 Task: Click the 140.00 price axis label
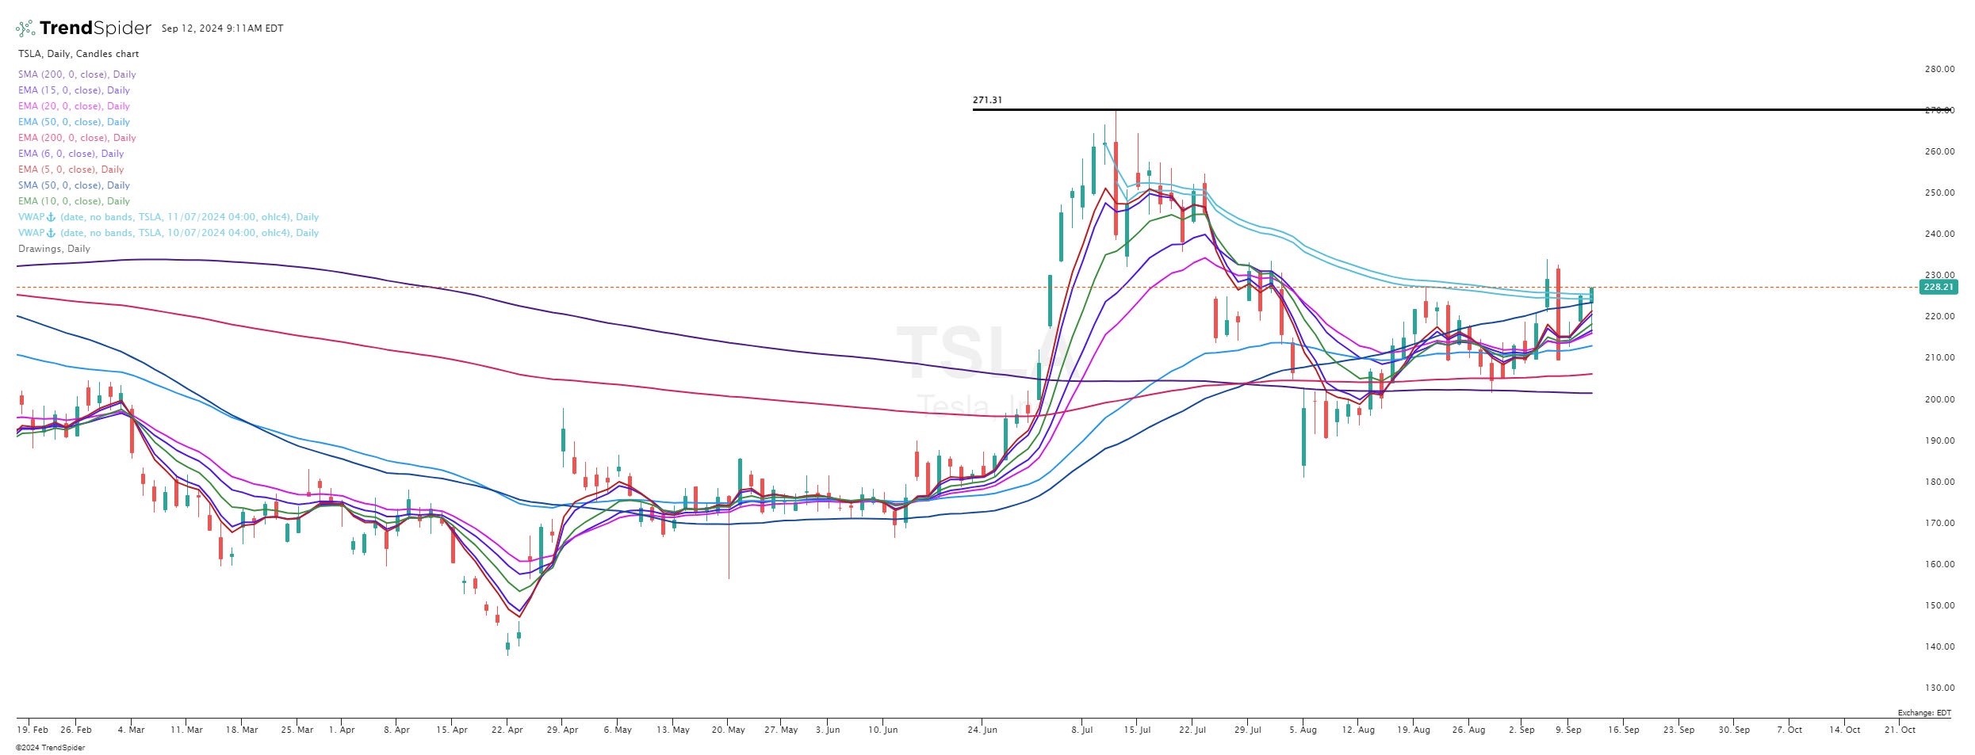click(x=1939, y=646)
